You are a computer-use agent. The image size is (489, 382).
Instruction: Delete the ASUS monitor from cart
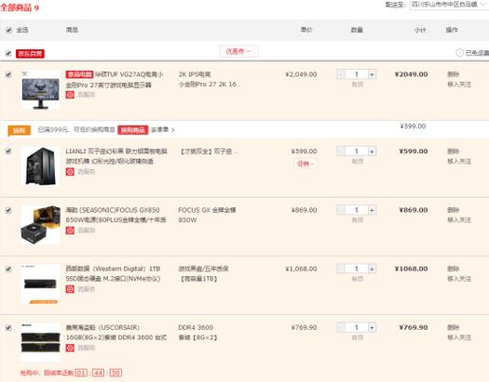click(453, 74)
